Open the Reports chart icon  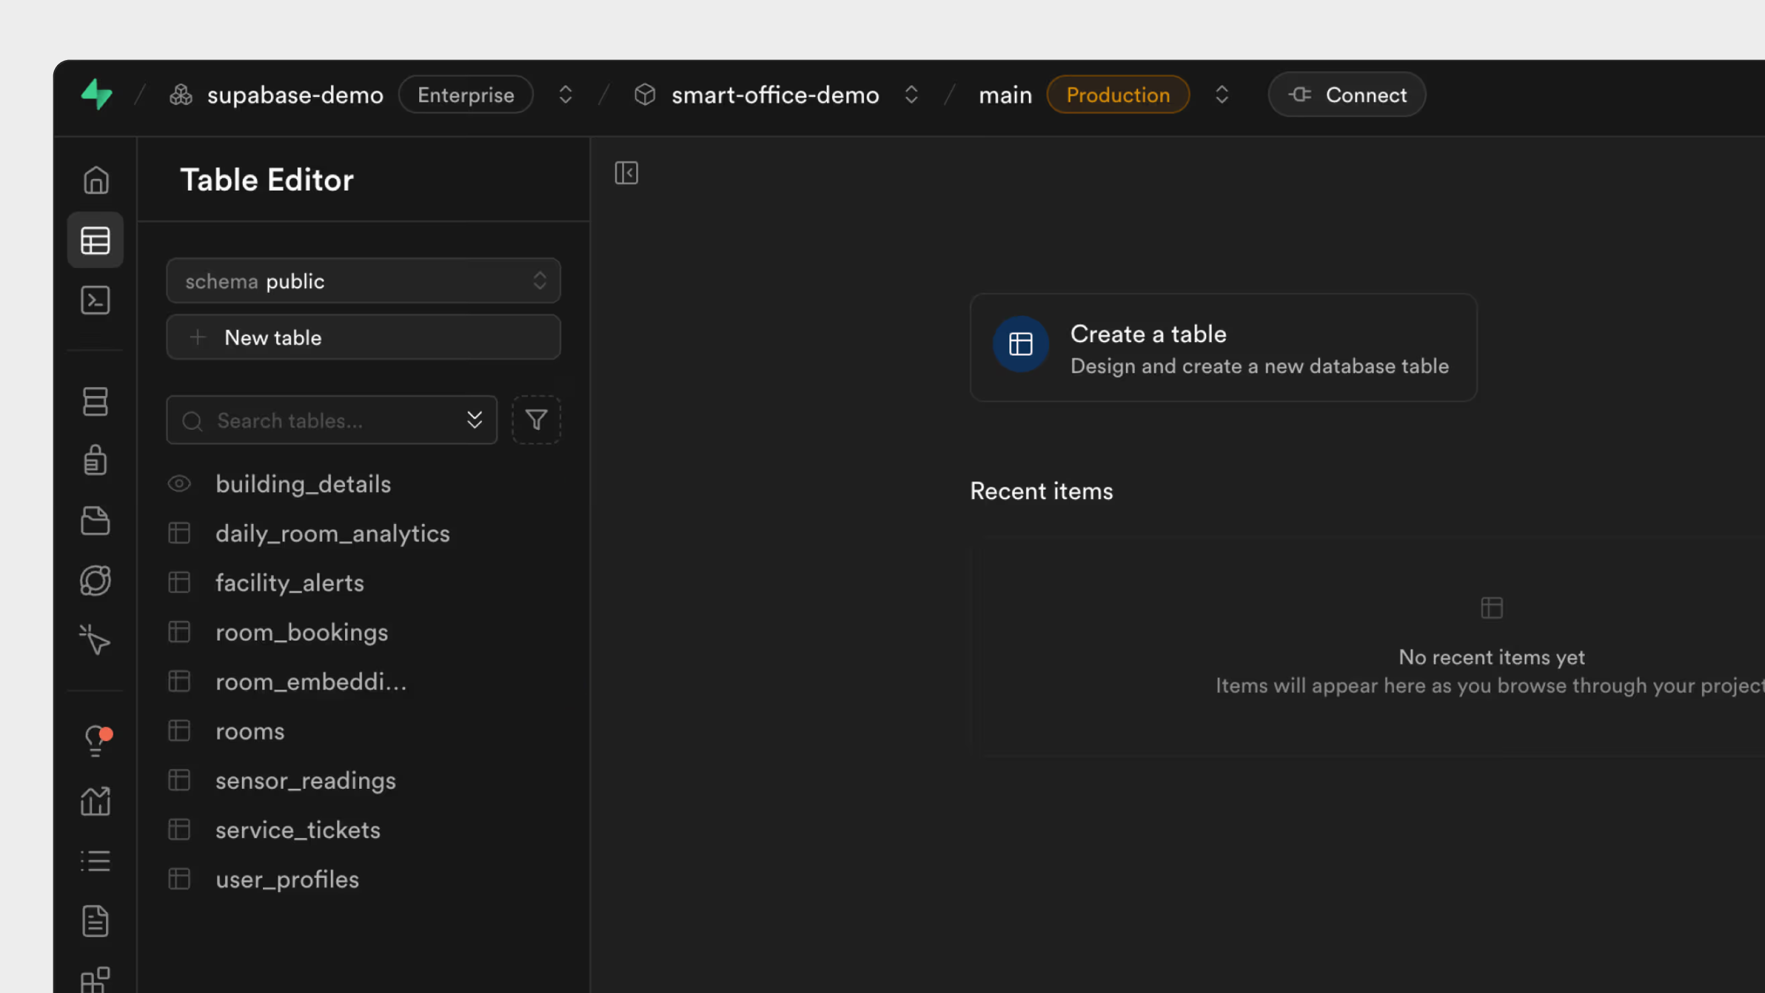click(95, 801)
